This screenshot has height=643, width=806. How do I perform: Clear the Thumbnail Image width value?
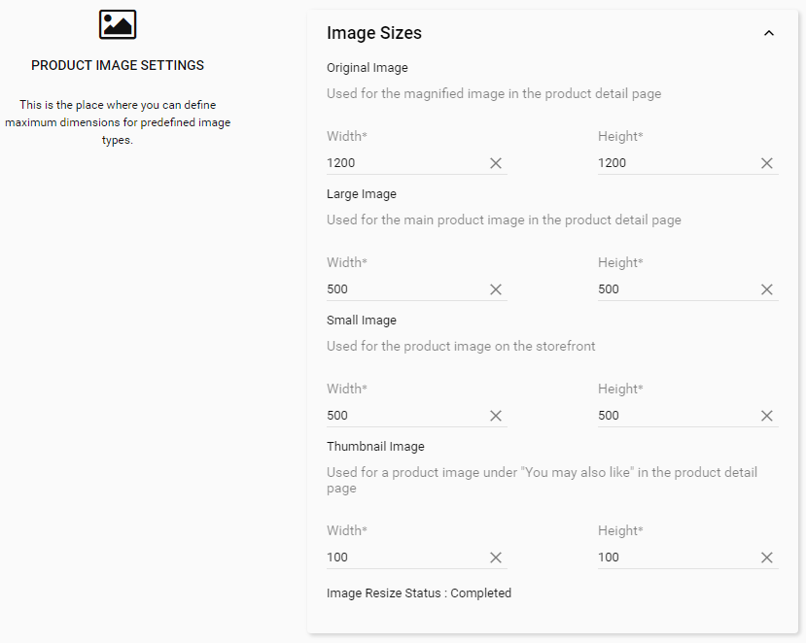pyautogui.click(x=496, y=558)
